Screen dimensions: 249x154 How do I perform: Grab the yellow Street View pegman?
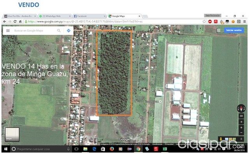221,139
